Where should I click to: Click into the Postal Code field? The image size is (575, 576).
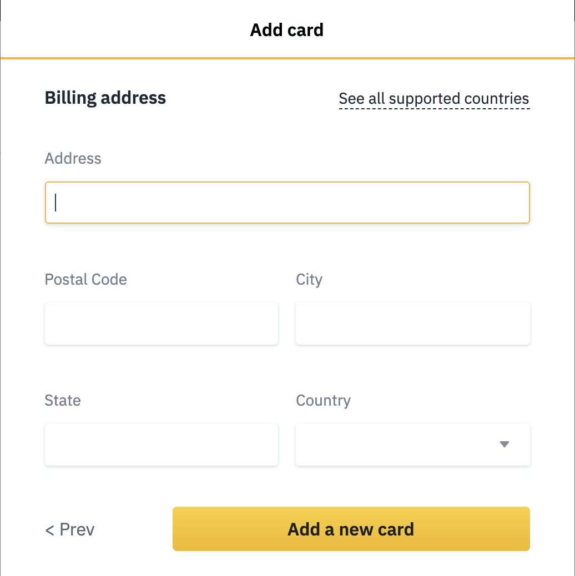click(x=162, y=324)
